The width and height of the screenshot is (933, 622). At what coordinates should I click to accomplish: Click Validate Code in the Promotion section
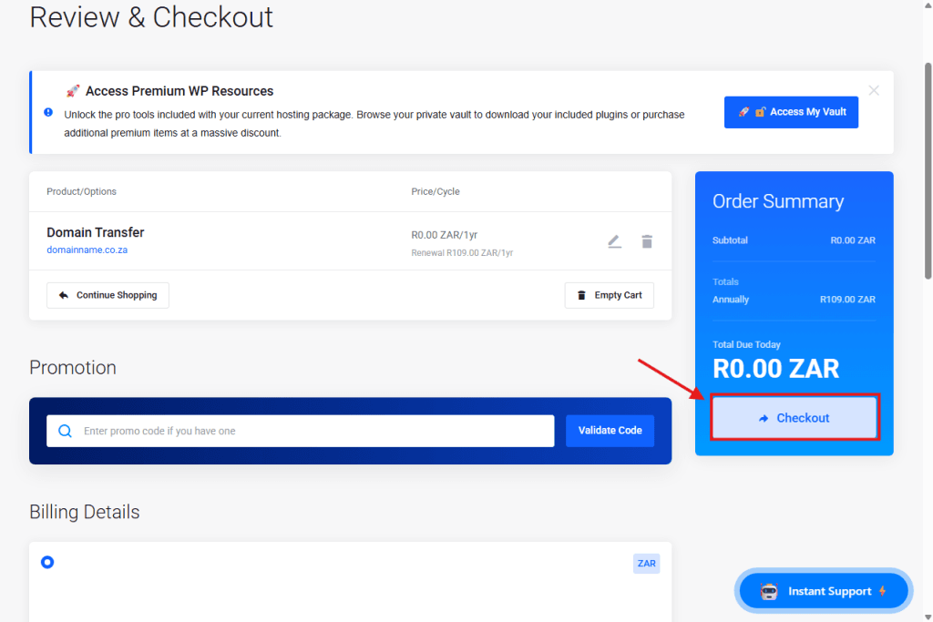(x=610, y=431)
